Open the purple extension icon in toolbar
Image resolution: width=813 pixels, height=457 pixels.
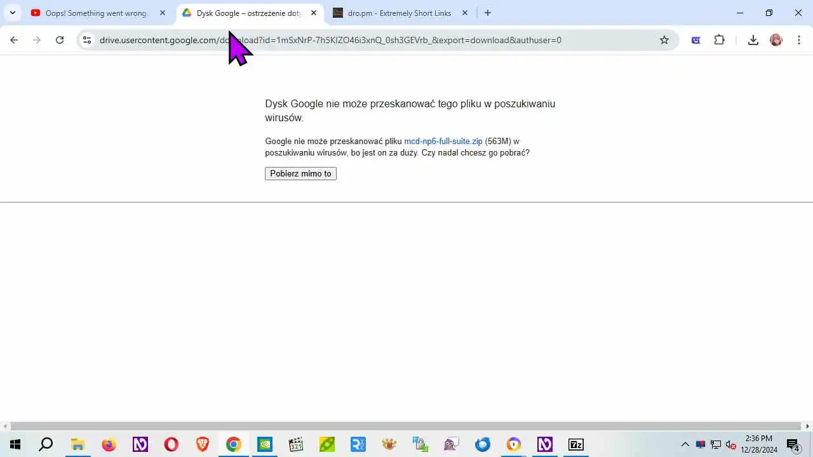pyautogui.click(x=696, y=40)
